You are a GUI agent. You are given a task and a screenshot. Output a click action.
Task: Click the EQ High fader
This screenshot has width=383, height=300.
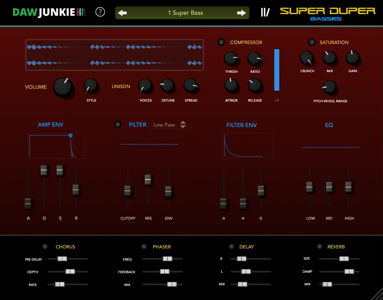coord(349,187)
